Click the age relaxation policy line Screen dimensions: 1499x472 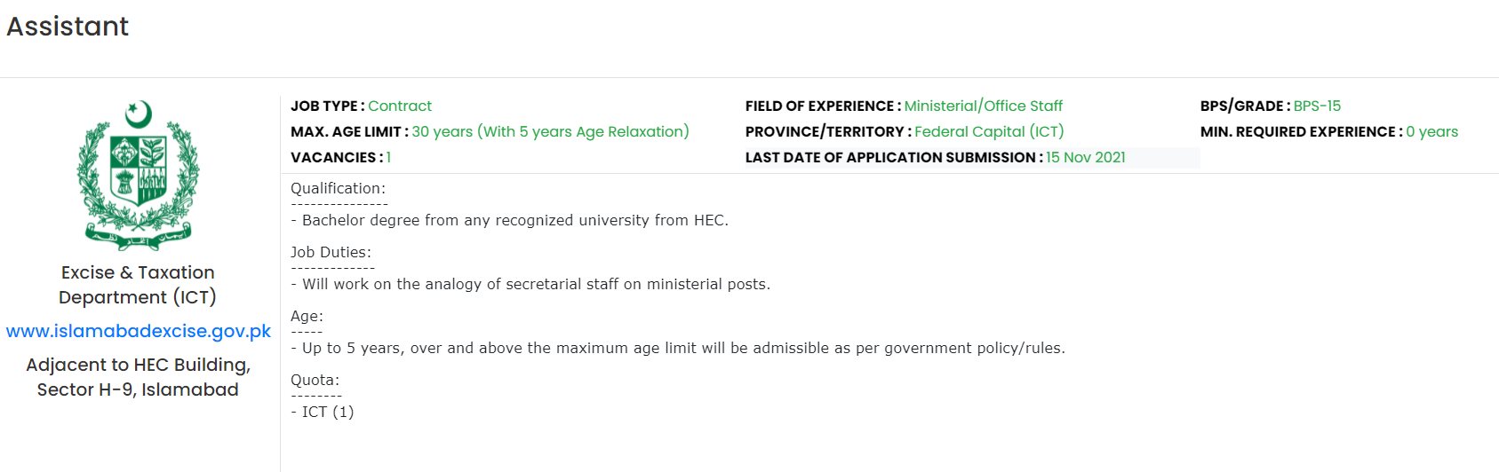(678, 348)
